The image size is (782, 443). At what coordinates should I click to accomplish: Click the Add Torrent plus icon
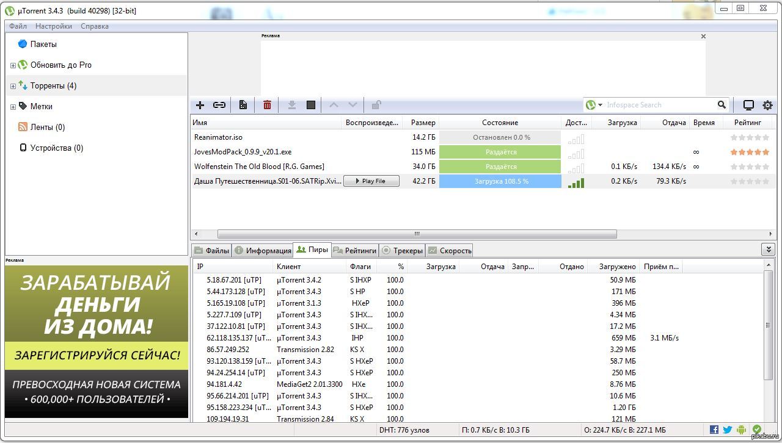coord(200,105)
